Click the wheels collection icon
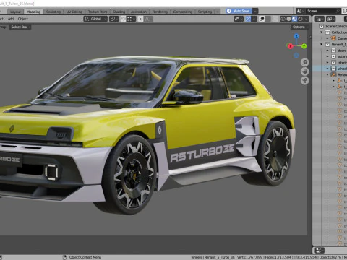 pos(333,69)
